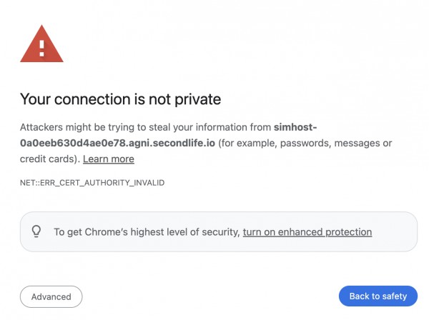Click the lightbulb tip icon
The width and height of the screenshot is (429, 320).
[37, 231]
